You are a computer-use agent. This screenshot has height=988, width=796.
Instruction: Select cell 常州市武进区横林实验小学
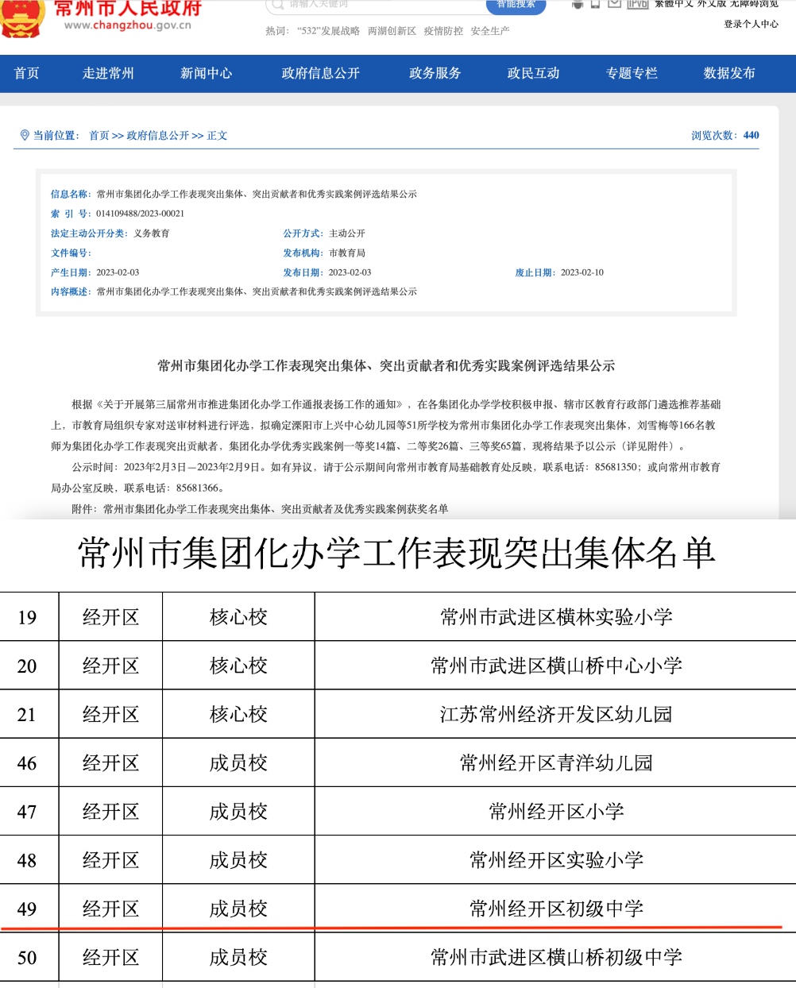[x=556, y=617]
